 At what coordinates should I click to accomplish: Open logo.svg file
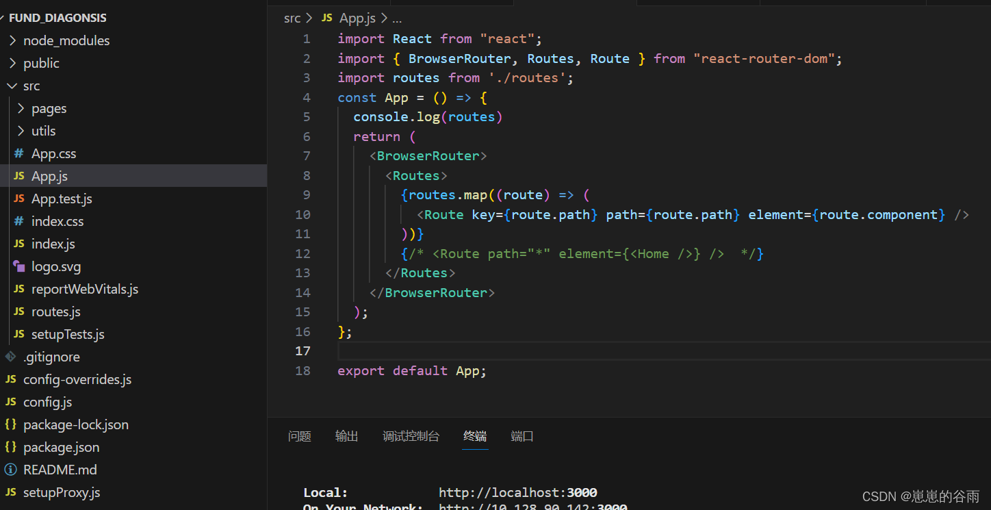[133, 266]
